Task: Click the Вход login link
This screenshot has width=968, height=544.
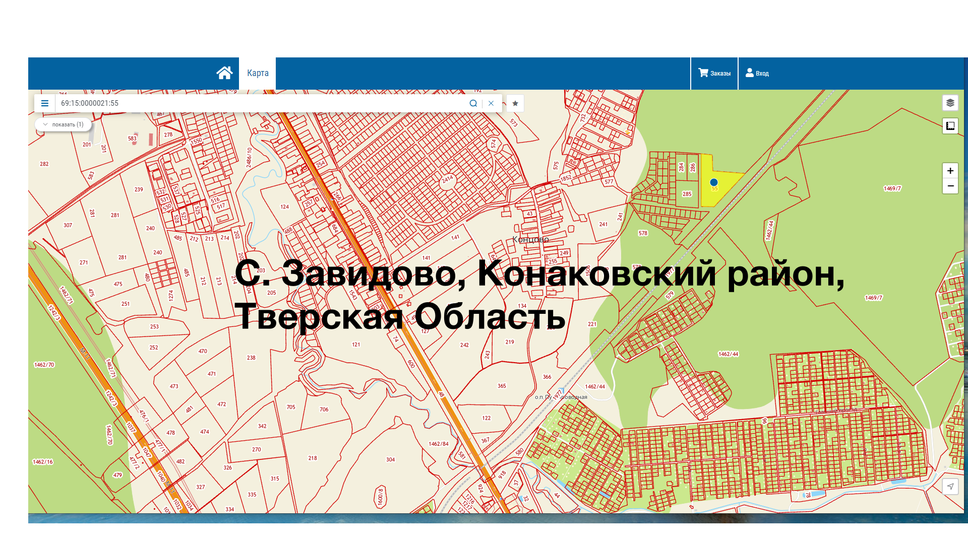Action: coord(757,73)
